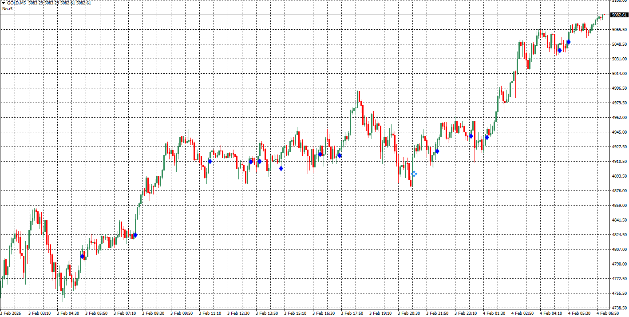Click the 3 Feb 2026 date label on time axis
The image size is (629, 317).
pos(12,313)
